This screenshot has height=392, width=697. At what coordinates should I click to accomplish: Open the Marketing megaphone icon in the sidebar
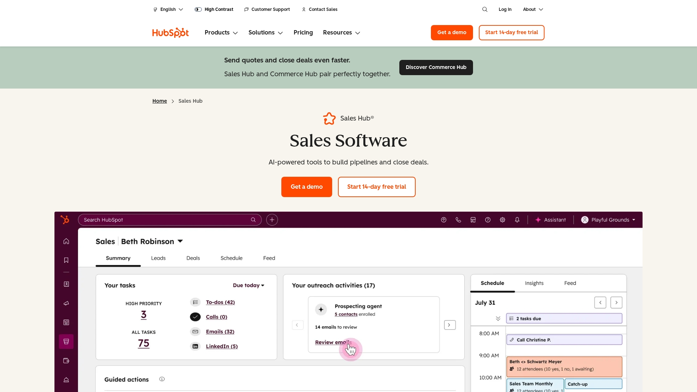coord(66,303)
